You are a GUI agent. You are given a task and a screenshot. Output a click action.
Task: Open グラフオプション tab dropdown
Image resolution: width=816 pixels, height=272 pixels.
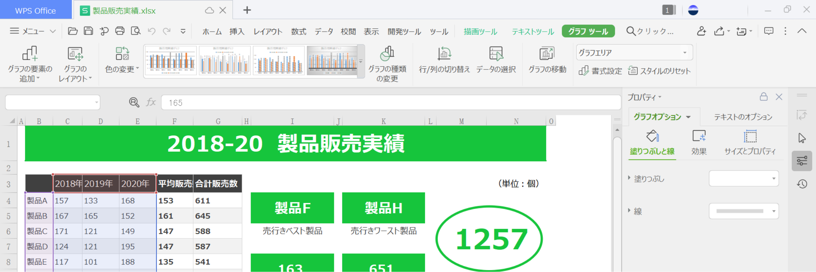click(x=688, y=117)
